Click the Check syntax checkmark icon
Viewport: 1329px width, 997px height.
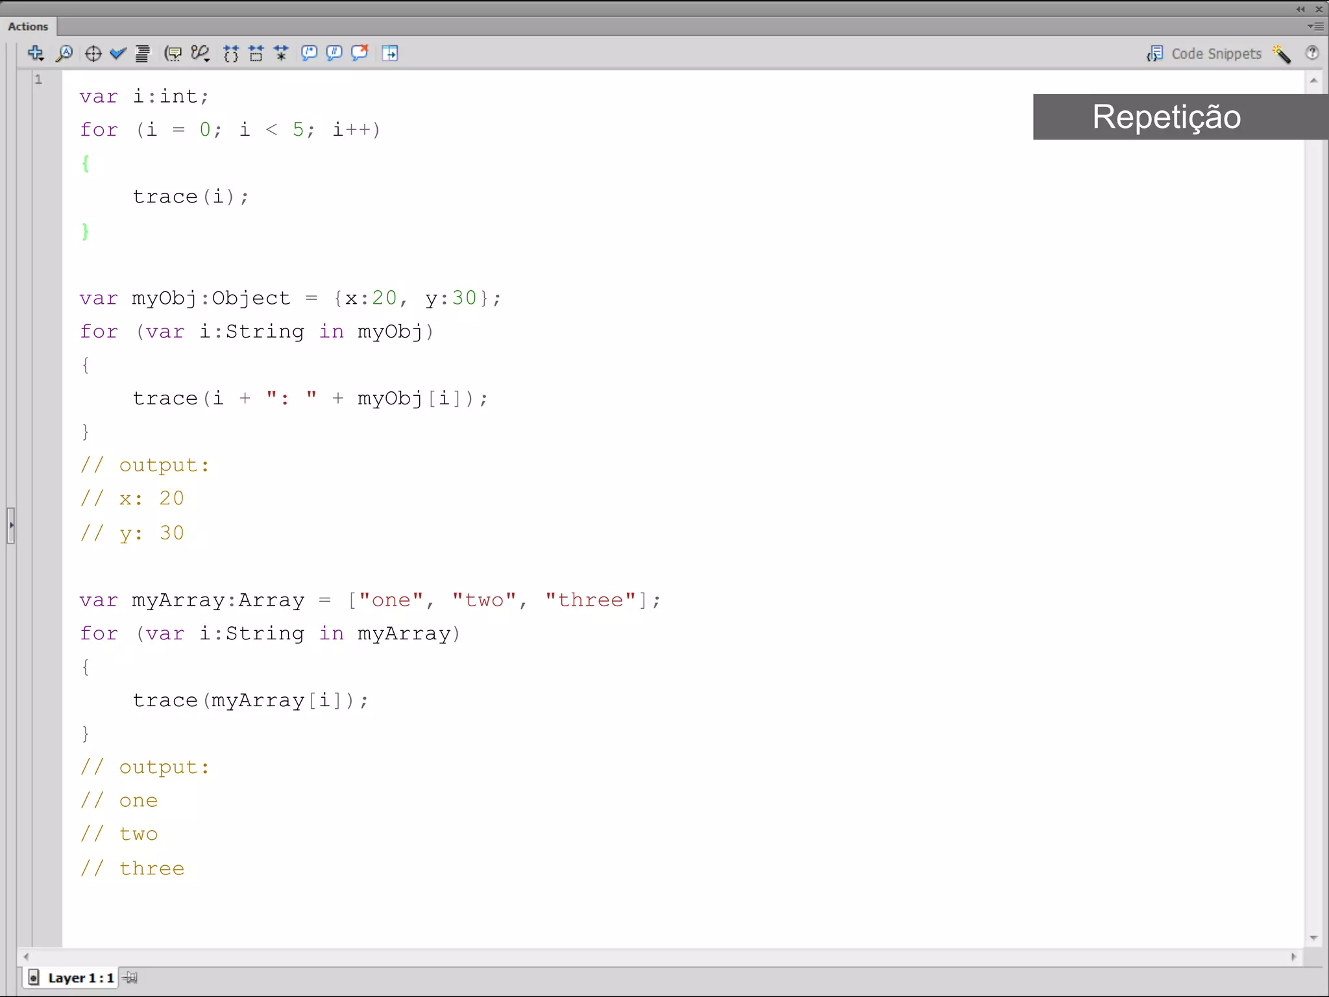tap(117, 53)
